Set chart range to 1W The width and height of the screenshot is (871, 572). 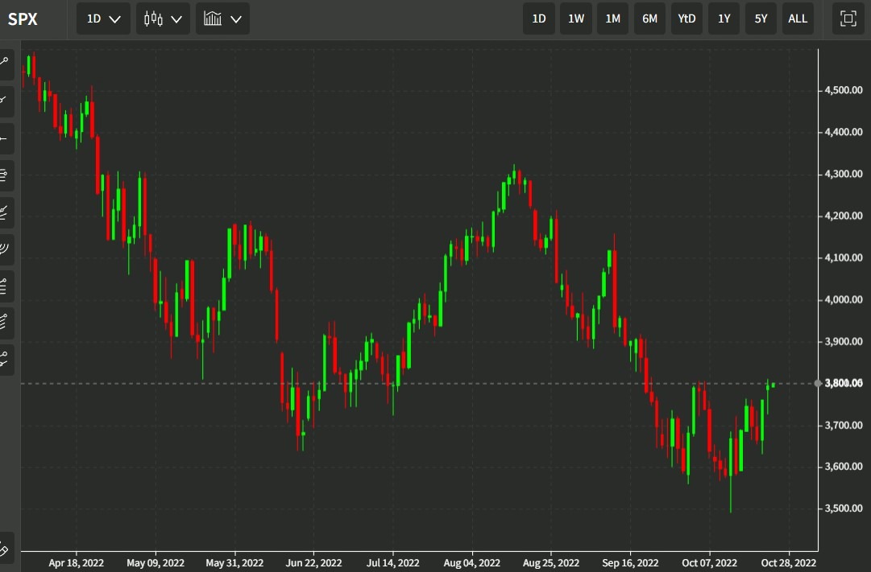(576, 19)
